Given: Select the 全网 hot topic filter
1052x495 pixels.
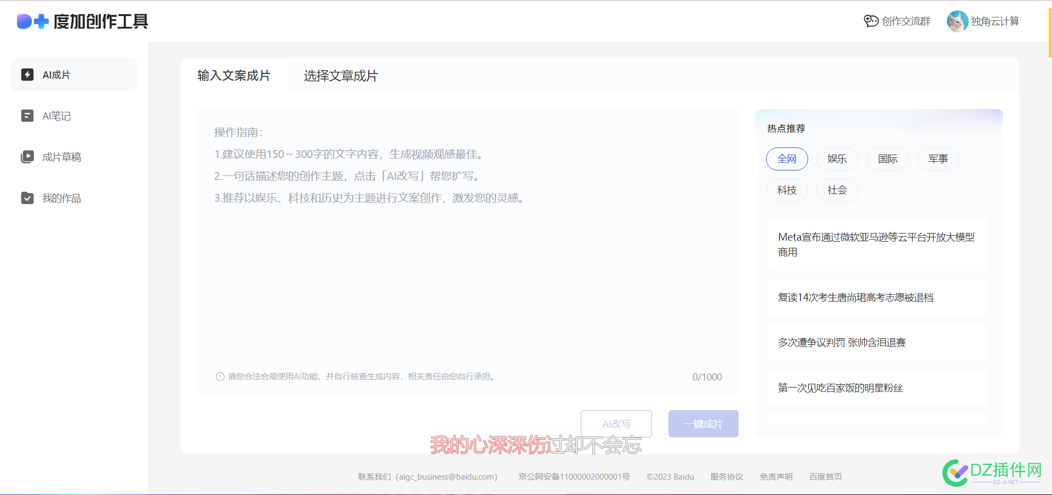Looking at the screenshot, I should click(x=787, y=159).
